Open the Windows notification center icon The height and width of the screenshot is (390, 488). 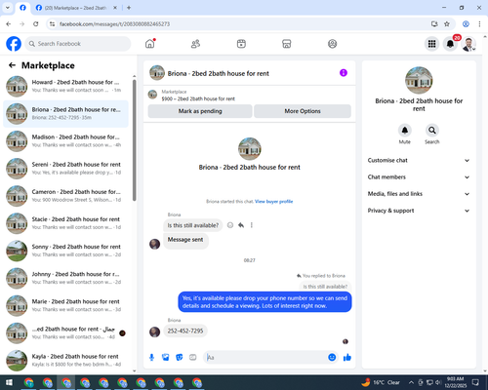pyautogui.click(x=475, y=382)
